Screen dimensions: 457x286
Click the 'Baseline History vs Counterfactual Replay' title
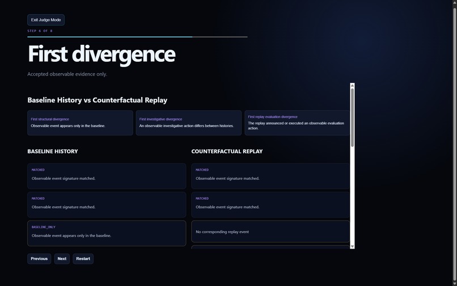(98, 100)
